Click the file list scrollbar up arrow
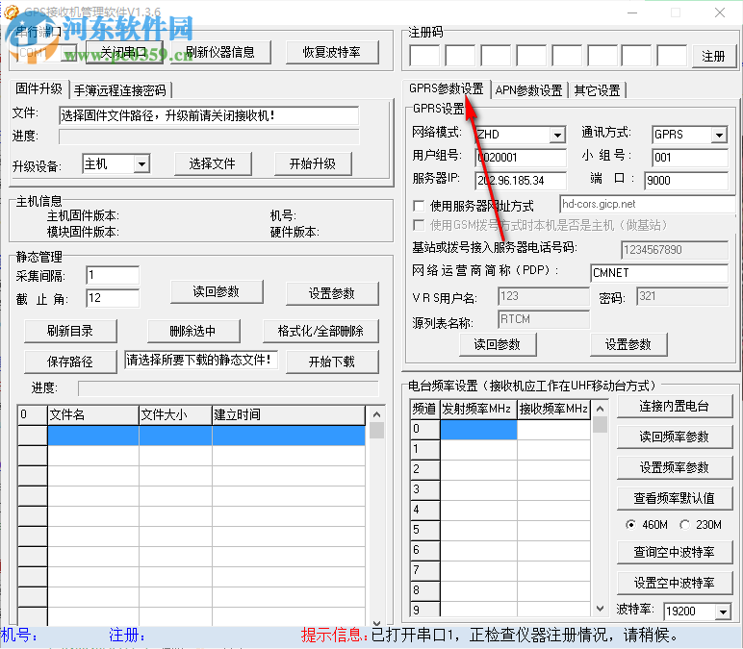The image size is (743, 649). [x=376, y=414]
